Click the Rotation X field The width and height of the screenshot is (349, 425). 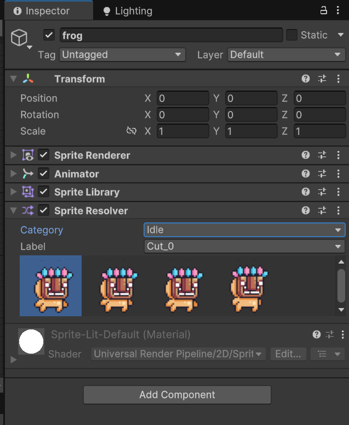[183, 115]
